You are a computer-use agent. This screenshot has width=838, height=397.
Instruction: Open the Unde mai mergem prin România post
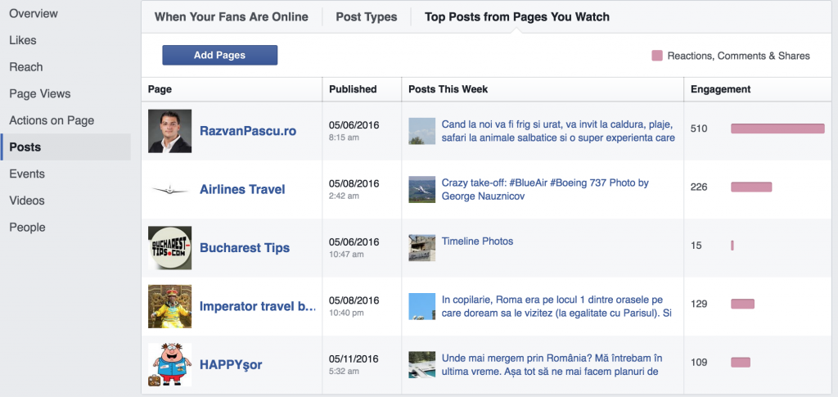tap(552, 364)
